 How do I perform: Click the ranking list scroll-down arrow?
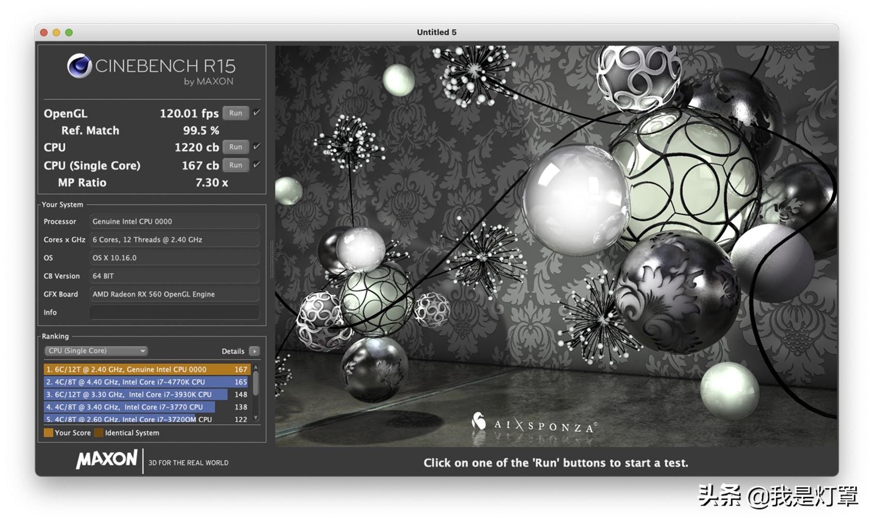[x=256, y=418]
